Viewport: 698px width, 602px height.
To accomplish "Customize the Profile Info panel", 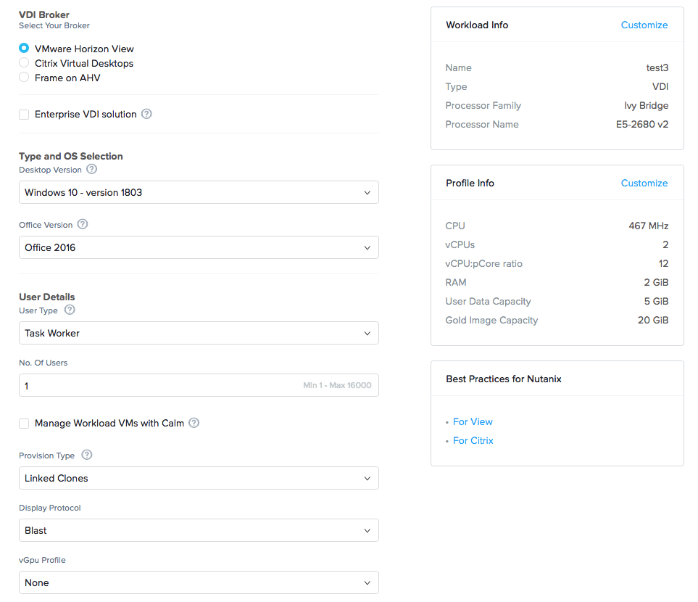I will 644,183.
